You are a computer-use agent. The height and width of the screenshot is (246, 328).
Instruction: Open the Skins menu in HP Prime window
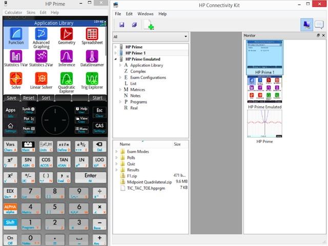31,12
